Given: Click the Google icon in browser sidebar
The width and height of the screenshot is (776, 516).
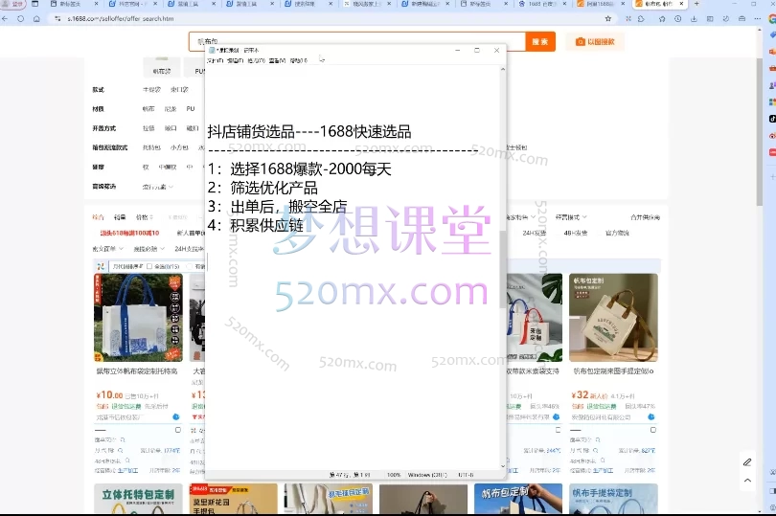Looking at the screenshot, I should tap(772, 19).
